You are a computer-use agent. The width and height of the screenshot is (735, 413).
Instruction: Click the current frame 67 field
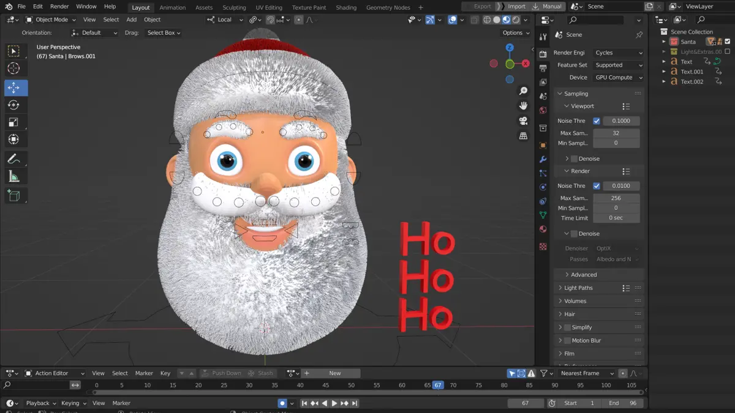pyautogui.click(x=526, y=403)
